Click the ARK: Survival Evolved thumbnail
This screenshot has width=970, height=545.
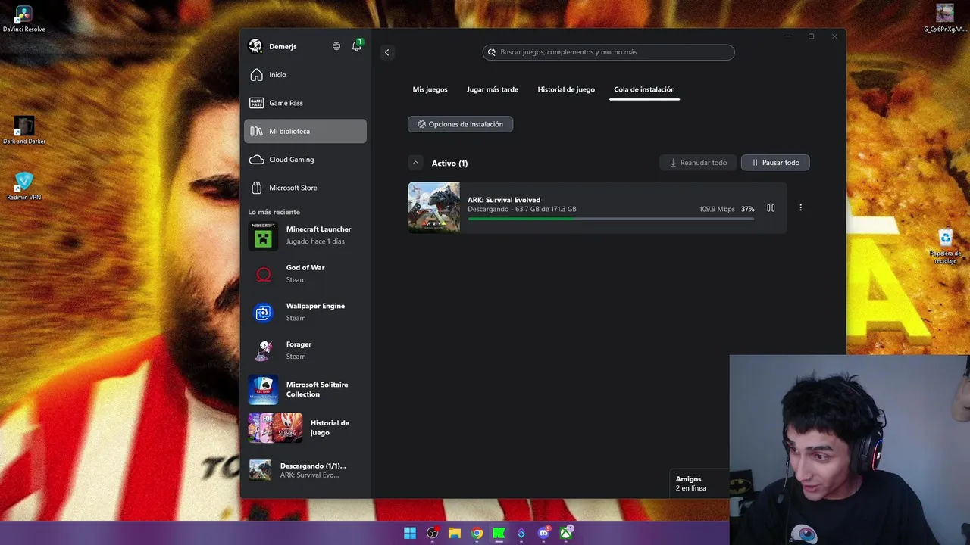tap(434, 207)
